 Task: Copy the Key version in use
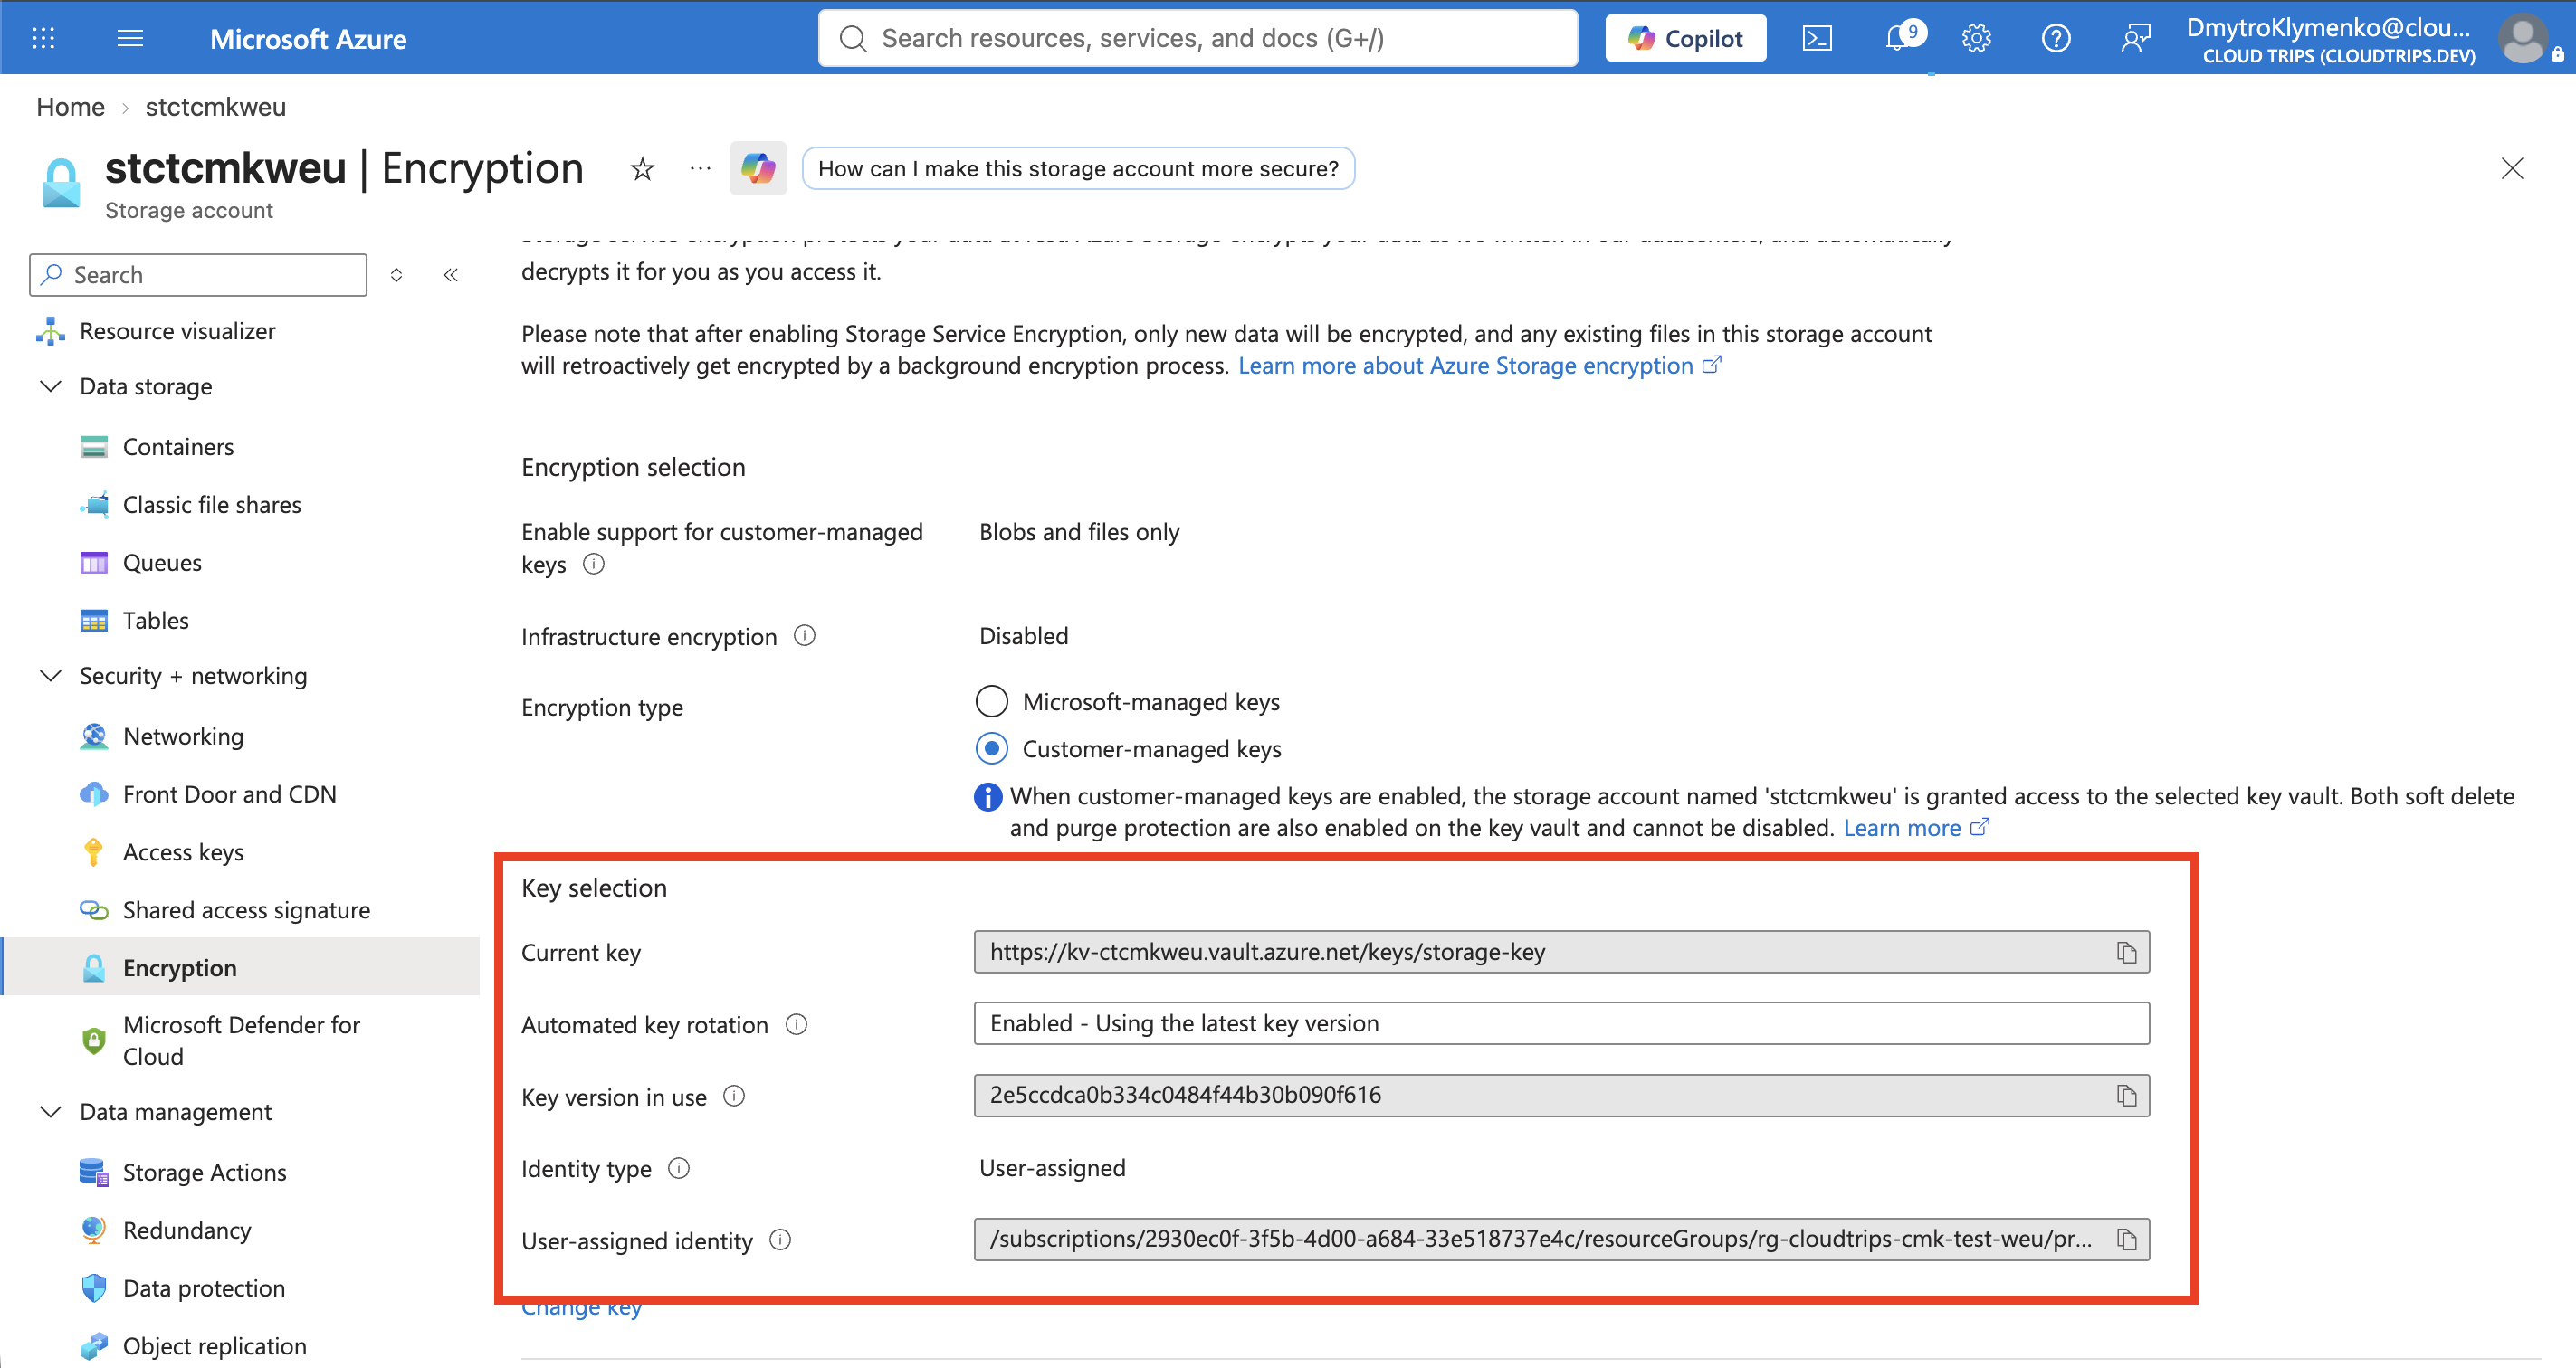tap(2126, 1097)
